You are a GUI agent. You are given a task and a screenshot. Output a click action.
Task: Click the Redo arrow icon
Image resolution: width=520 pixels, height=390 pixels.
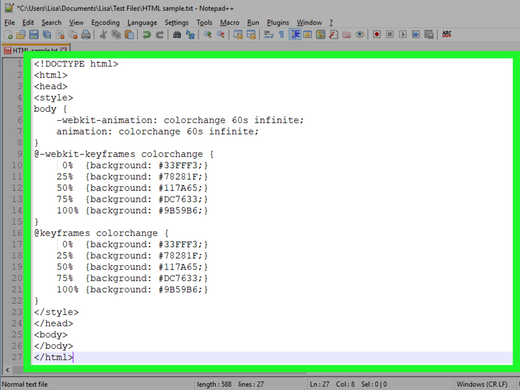pos(159,35)
